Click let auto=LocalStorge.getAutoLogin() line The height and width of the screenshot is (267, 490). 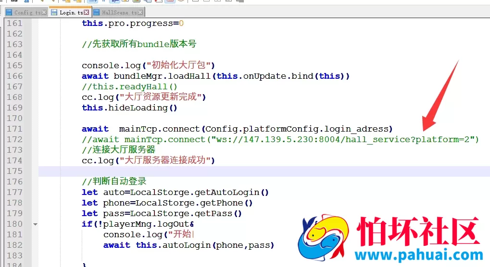[x=175, y=193]
